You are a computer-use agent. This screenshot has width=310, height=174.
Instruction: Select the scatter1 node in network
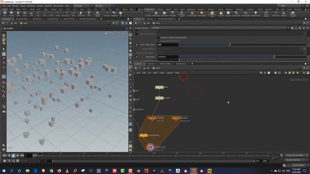click(159, 98)
